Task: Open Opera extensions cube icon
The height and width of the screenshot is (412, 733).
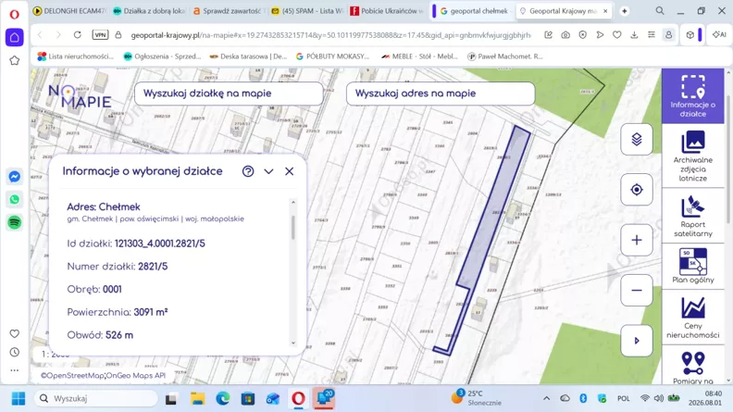Action: pyautogui.click(x=690, y=34)
